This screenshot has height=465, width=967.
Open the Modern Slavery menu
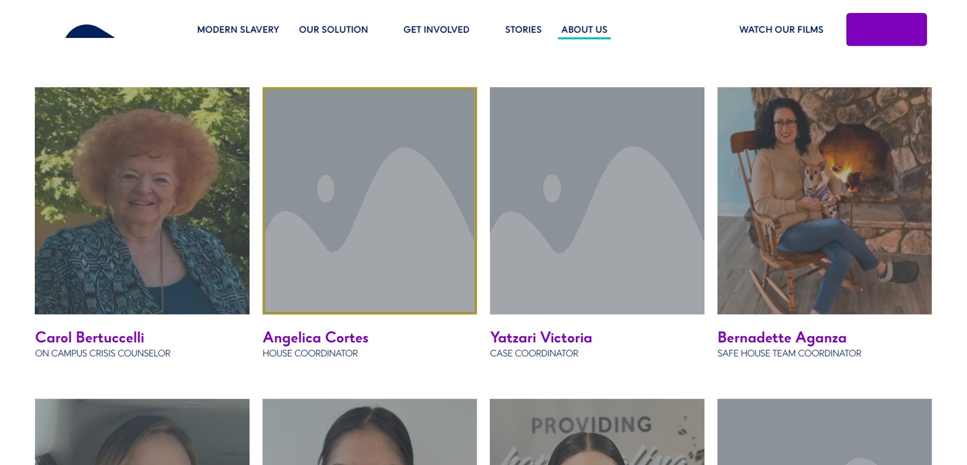coord(238,30)
